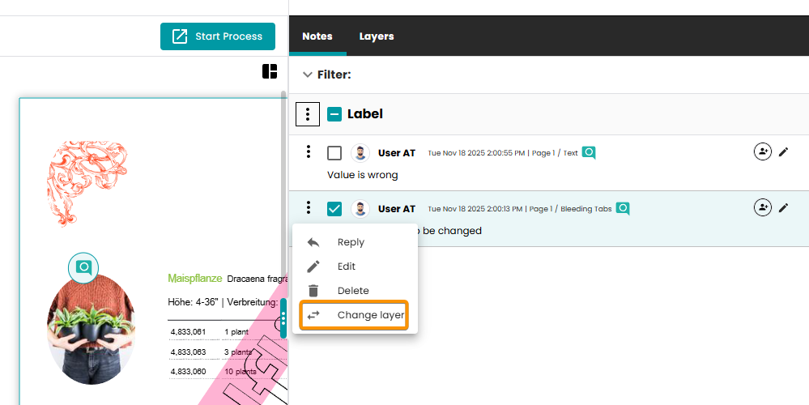Choose Delete from the context menu
Viewport: 809px width, 405px height.
point(355,291)
